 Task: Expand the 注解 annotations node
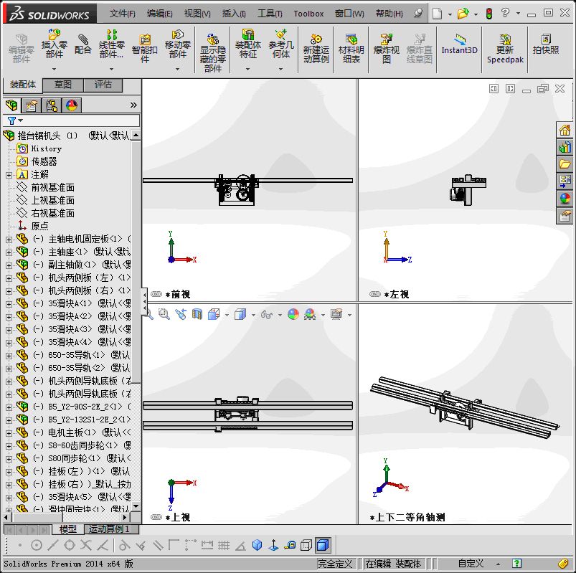pyautogui.click(x=9, y=175)
